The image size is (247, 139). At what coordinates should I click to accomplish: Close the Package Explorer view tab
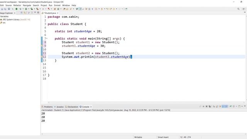15,13
